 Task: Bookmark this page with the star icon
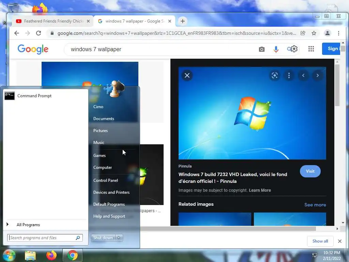[x=314, y=33]
